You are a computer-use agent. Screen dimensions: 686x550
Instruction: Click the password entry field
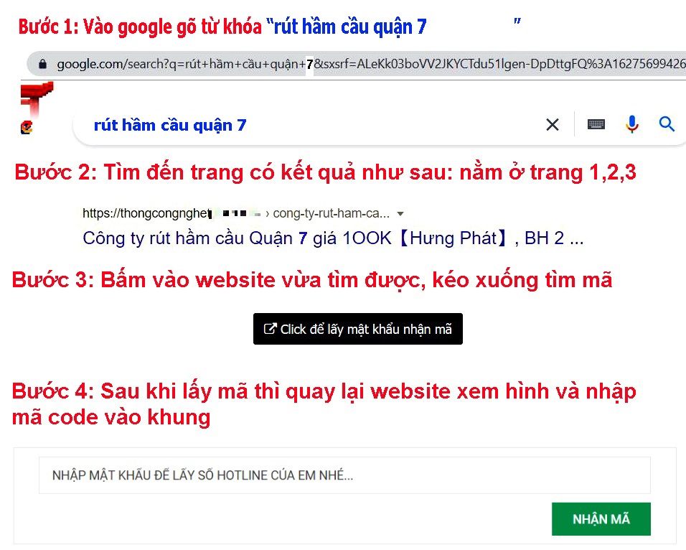[344, 475]
